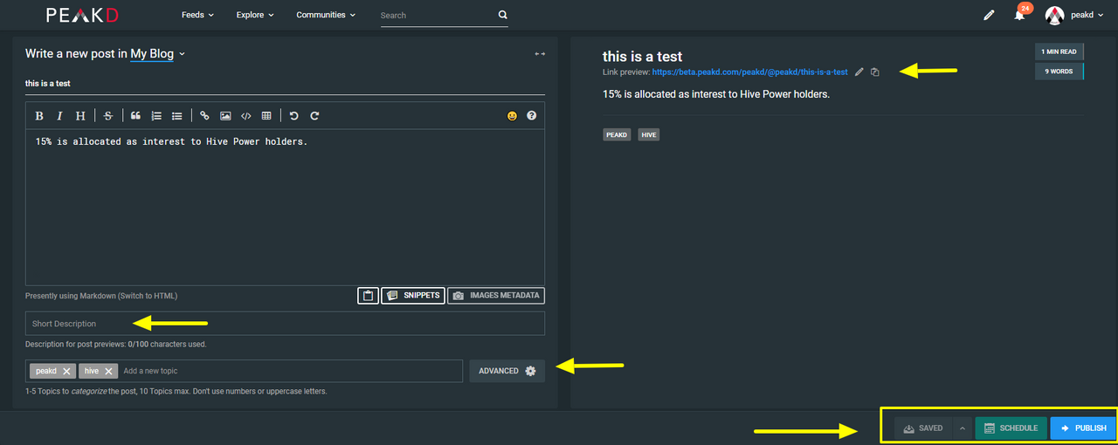Open the Feeds dropdown menu

[x=197, y=15]
